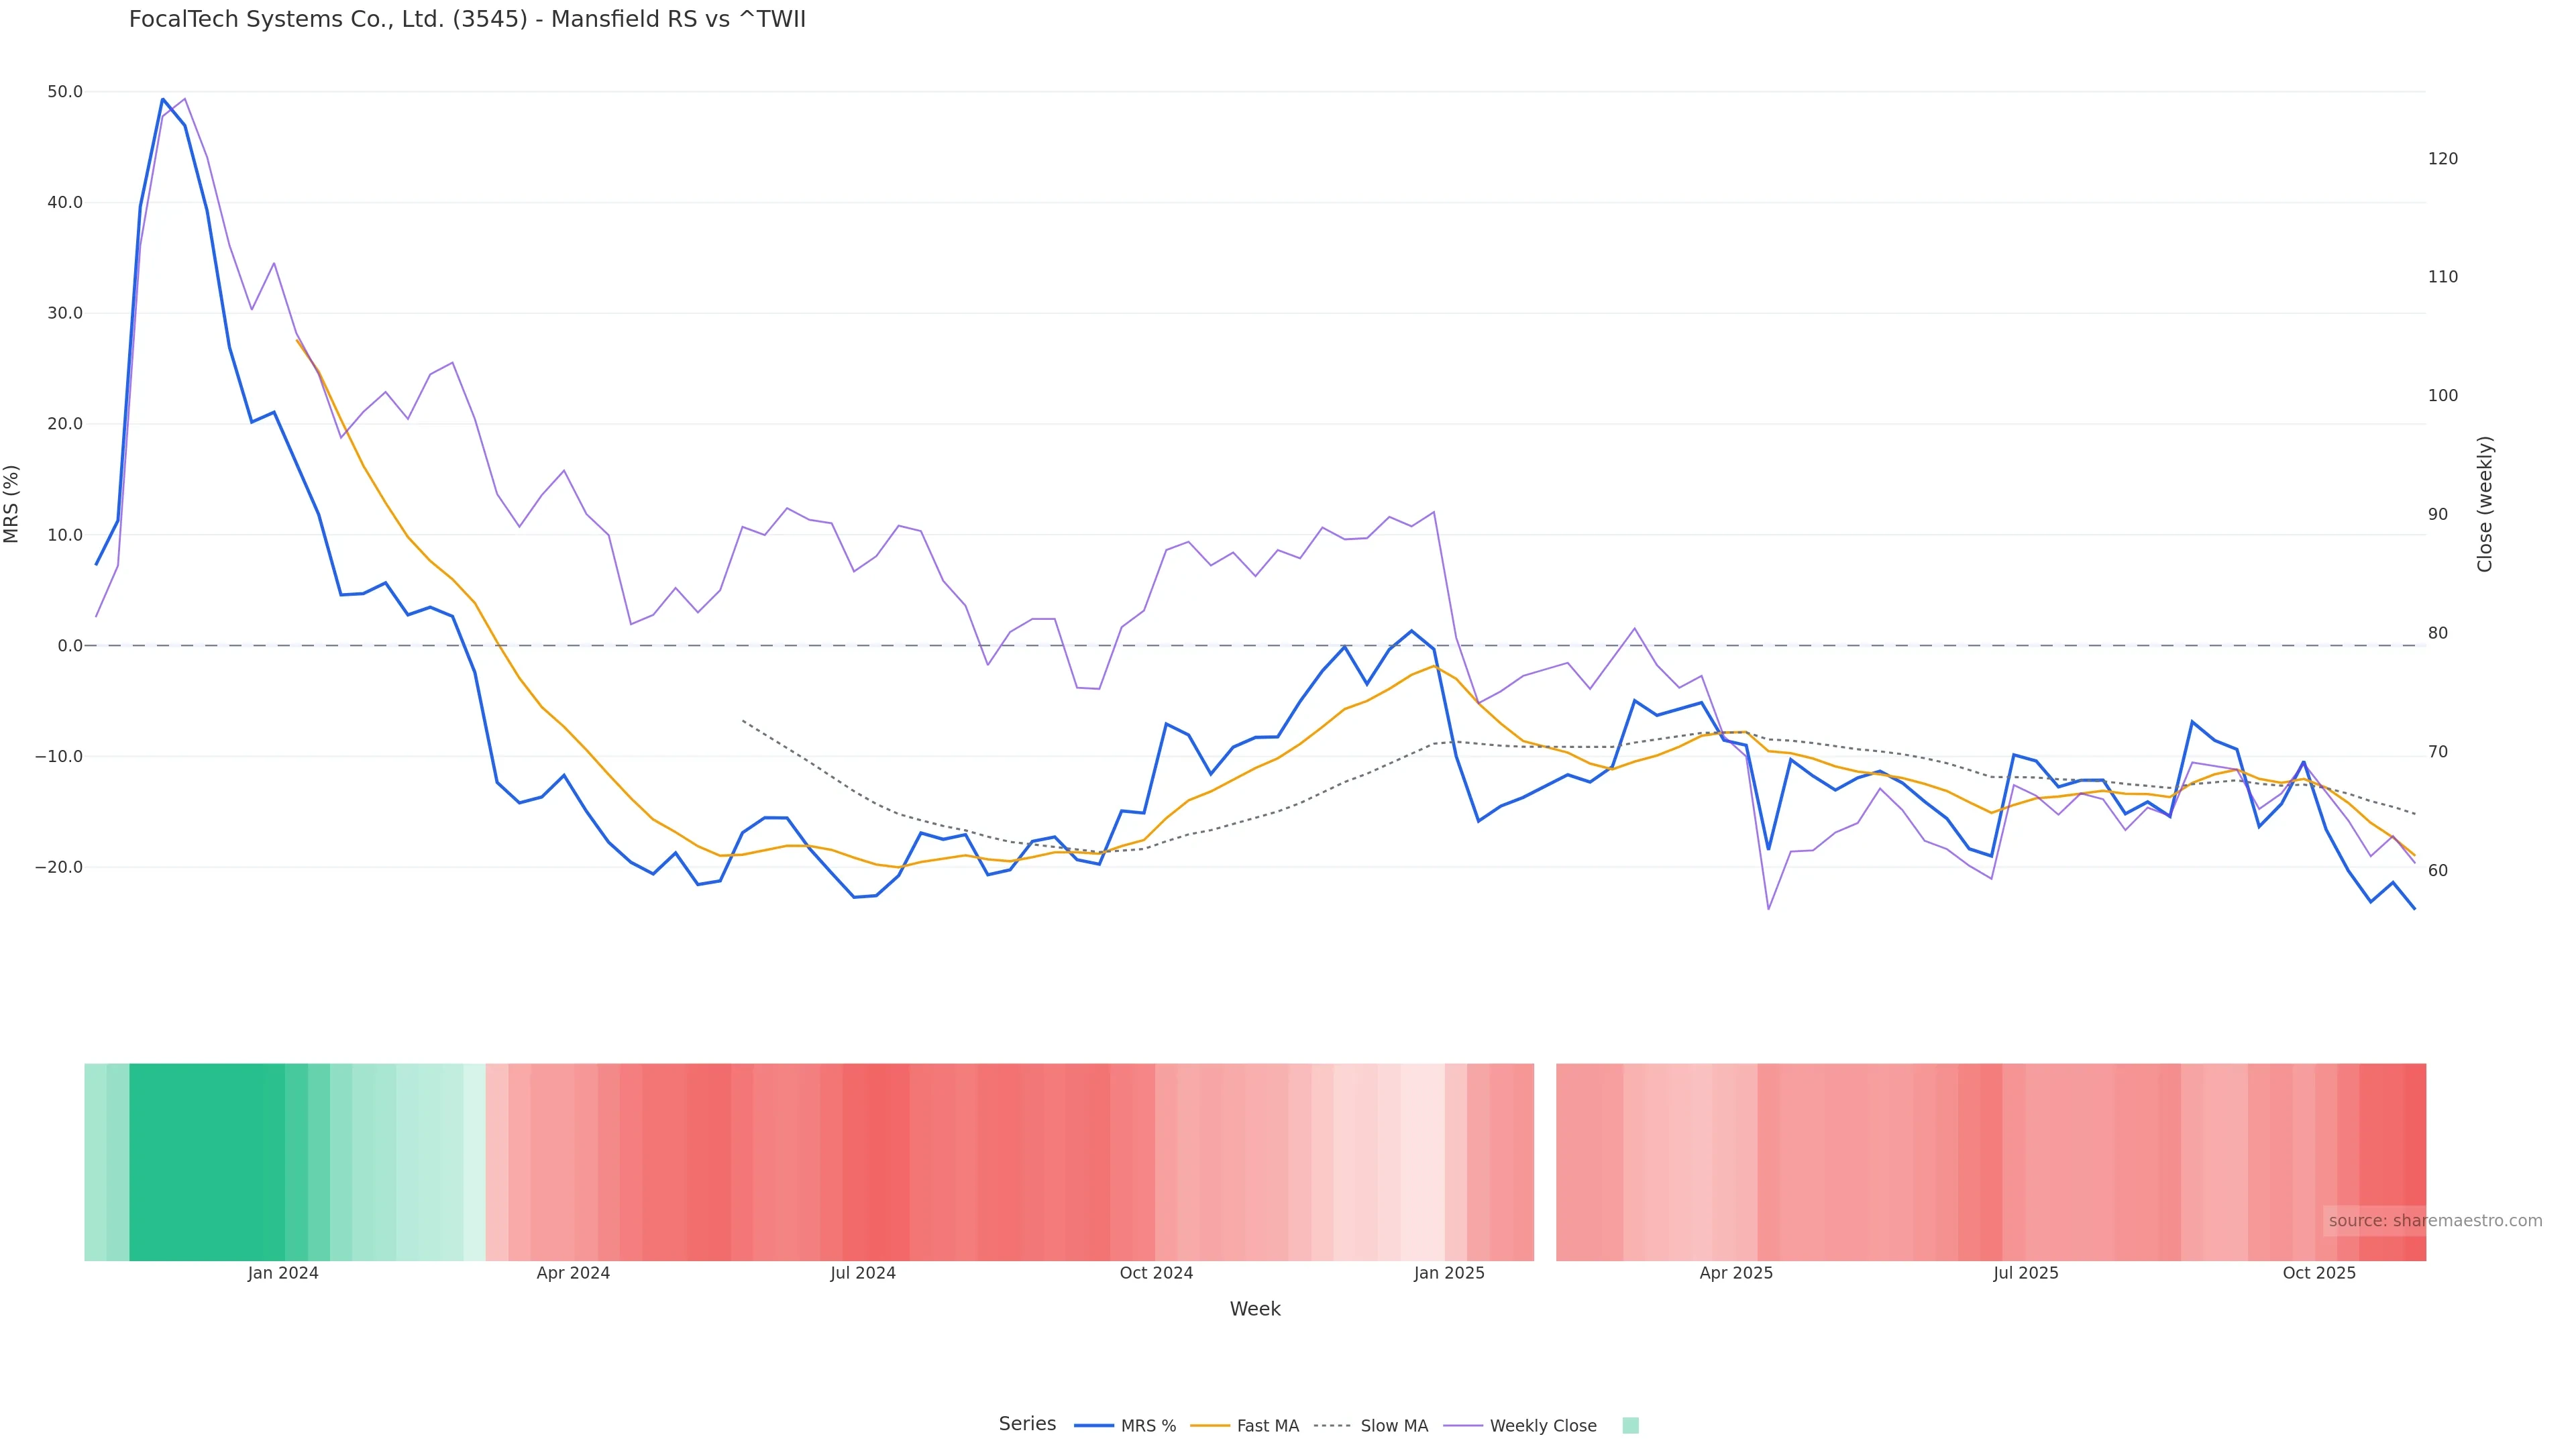Click the Week x-axis title
Viewport: 2576px width, 1449px height.
click(1255, 1310)
